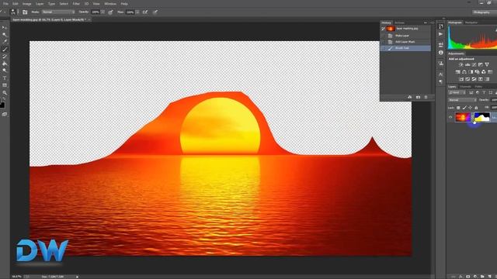The height and width of the screenshot is (279, 497).
Task: Open the Flow slider dropdown arrow
Action: [137, 12]
